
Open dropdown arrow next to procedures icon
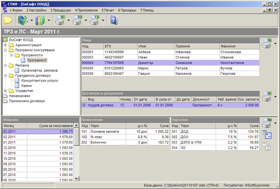pyautogui.click(x=32, y=20)
